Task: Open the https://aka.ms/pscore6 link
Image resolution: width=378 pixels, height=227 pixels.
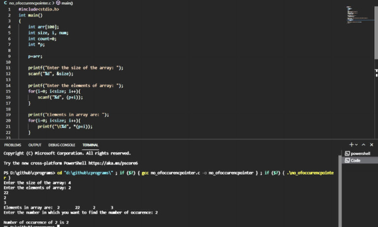Action: [113, 163]
